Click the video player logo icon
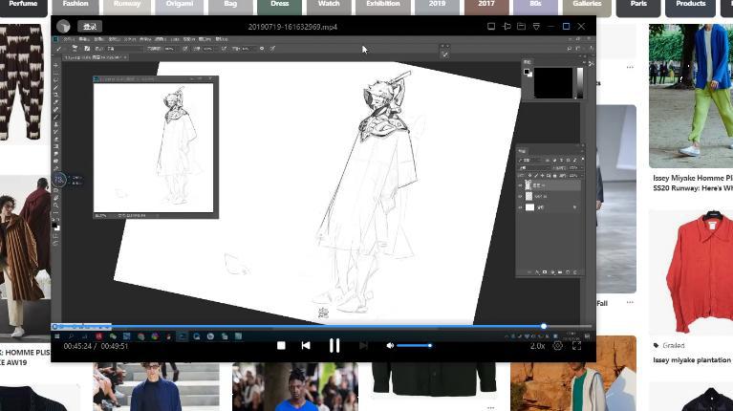This screenshot has height=411, width=733. pos(63,27)
